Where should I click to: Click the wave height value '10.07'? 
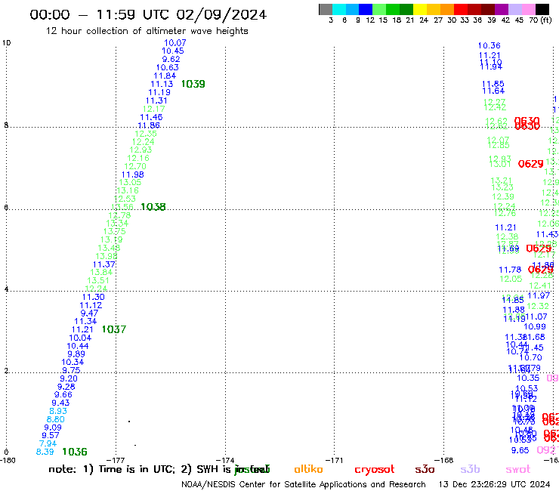[x=175, y=43]
